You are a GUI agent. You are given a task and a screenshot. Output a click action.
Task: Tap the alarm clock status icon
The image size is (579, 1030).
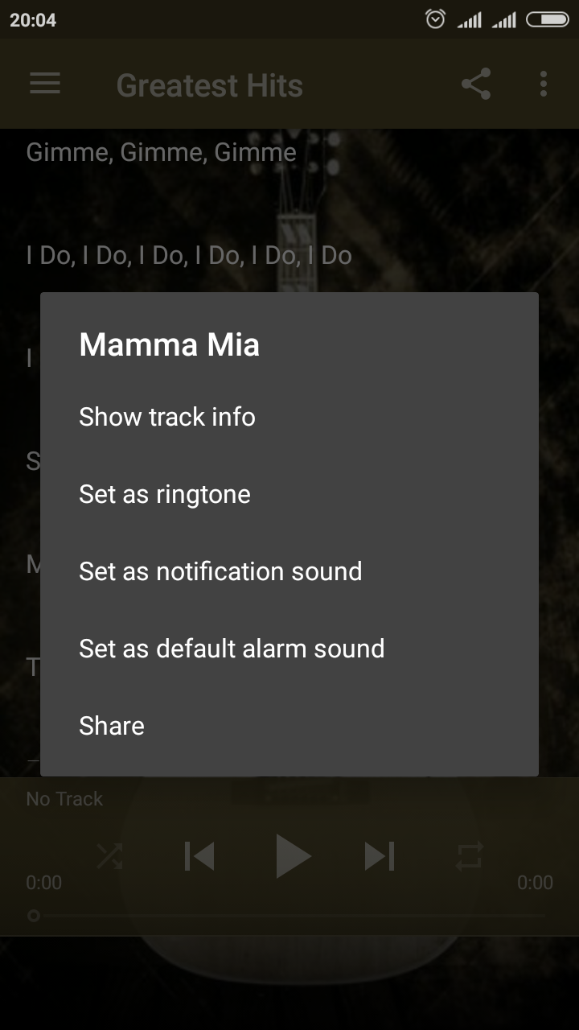[435, 19]
